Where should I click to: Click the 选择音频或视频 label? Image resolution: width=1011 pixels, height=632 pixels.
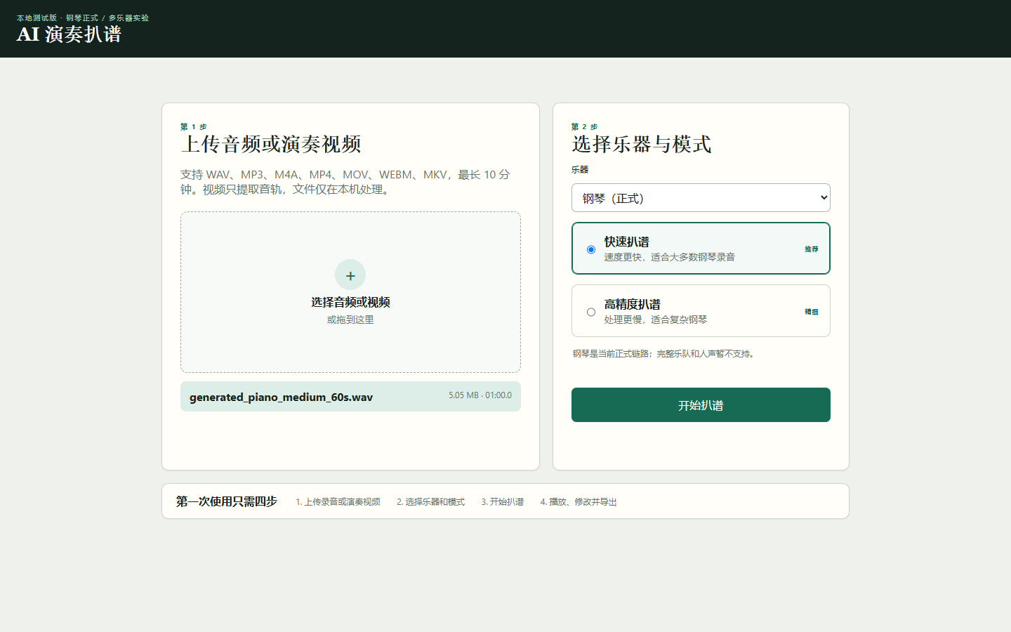[x=350, y=302]
